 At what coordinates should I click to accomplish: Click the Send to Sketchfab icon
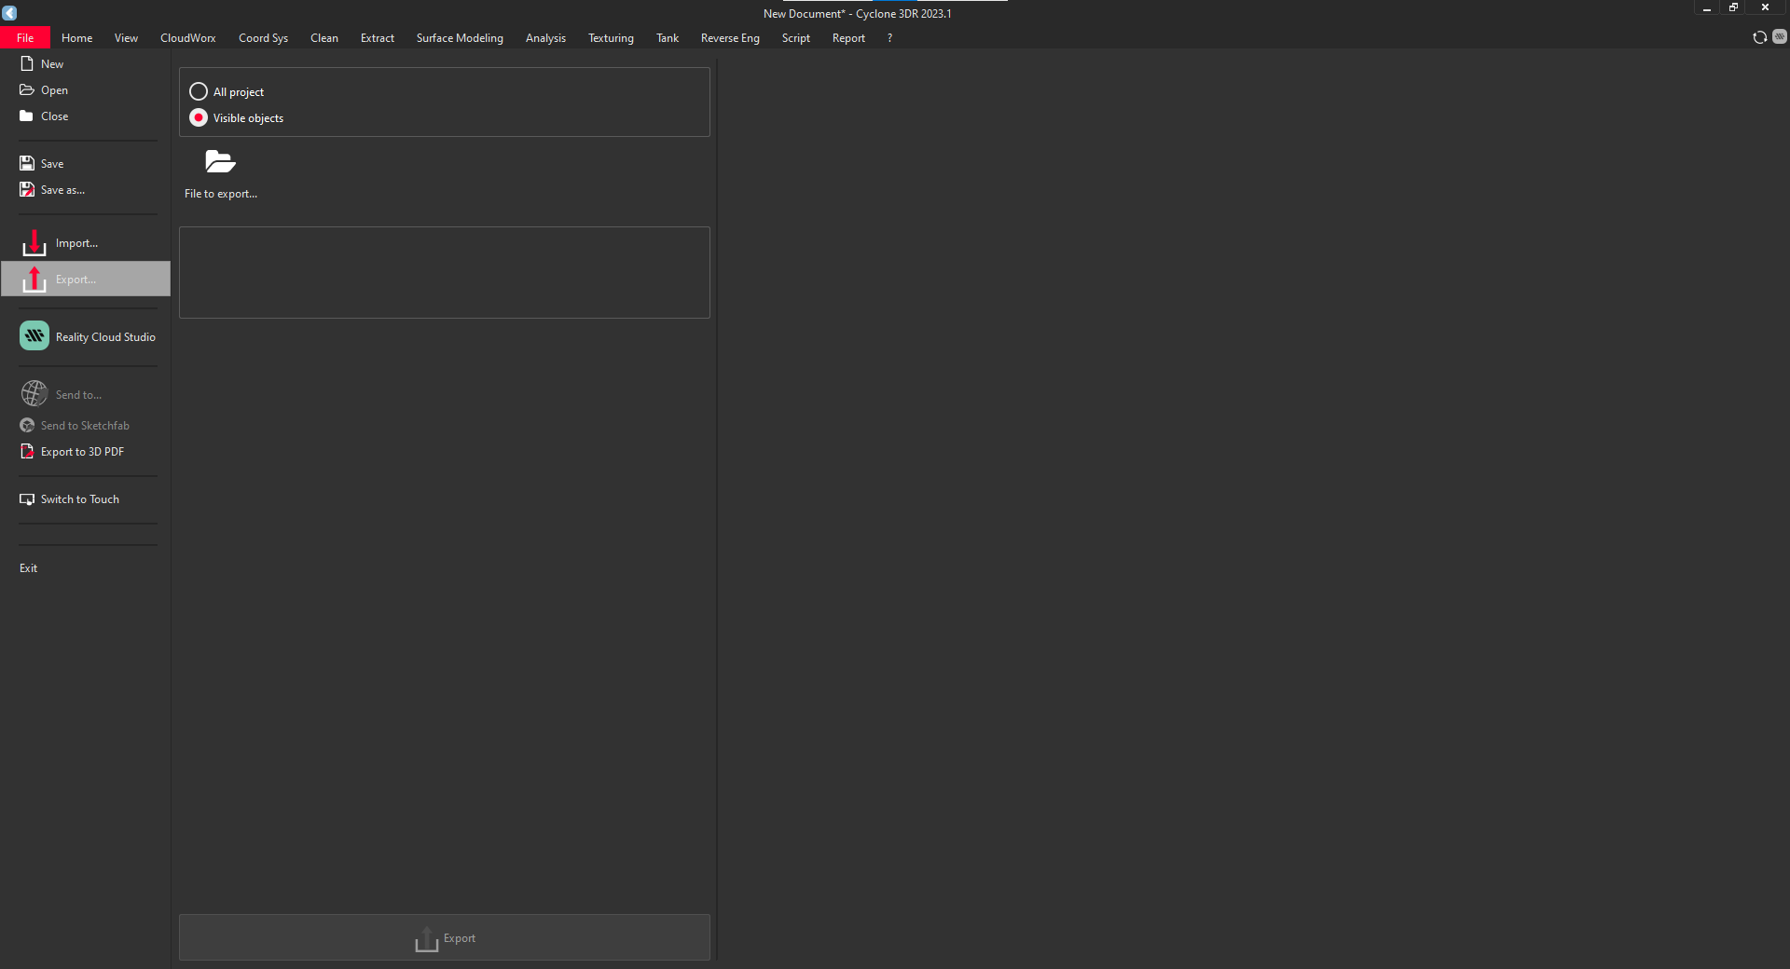[x=27, y=426]
